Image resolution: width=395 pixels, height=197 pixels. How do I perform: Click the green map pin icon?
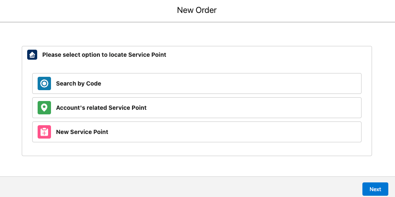pos(44,108)
